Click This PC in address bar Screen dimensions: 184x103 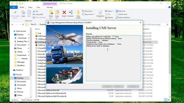click(x=33, y=24)
